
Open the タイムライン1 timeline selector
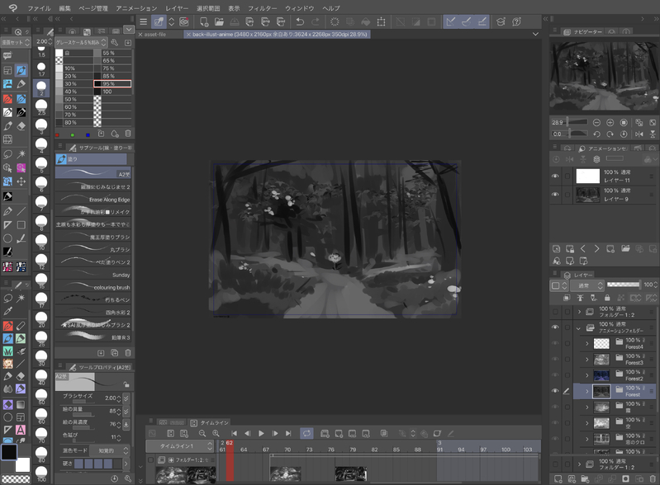point(180,446)
